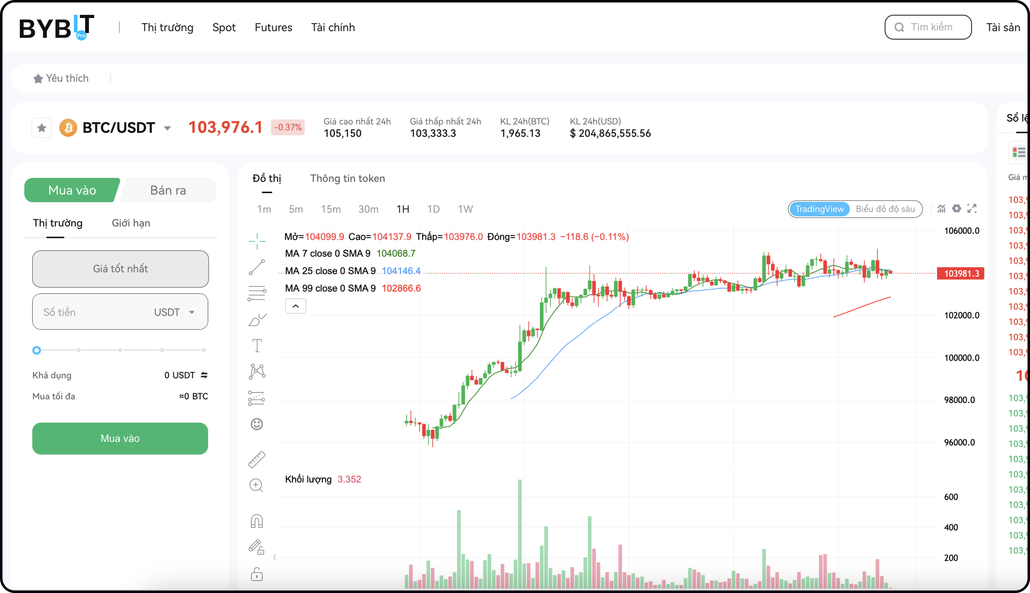Toggle stay in drawing mode
This screenshot has height=593, width=1030.
click(x=257, y=547)
